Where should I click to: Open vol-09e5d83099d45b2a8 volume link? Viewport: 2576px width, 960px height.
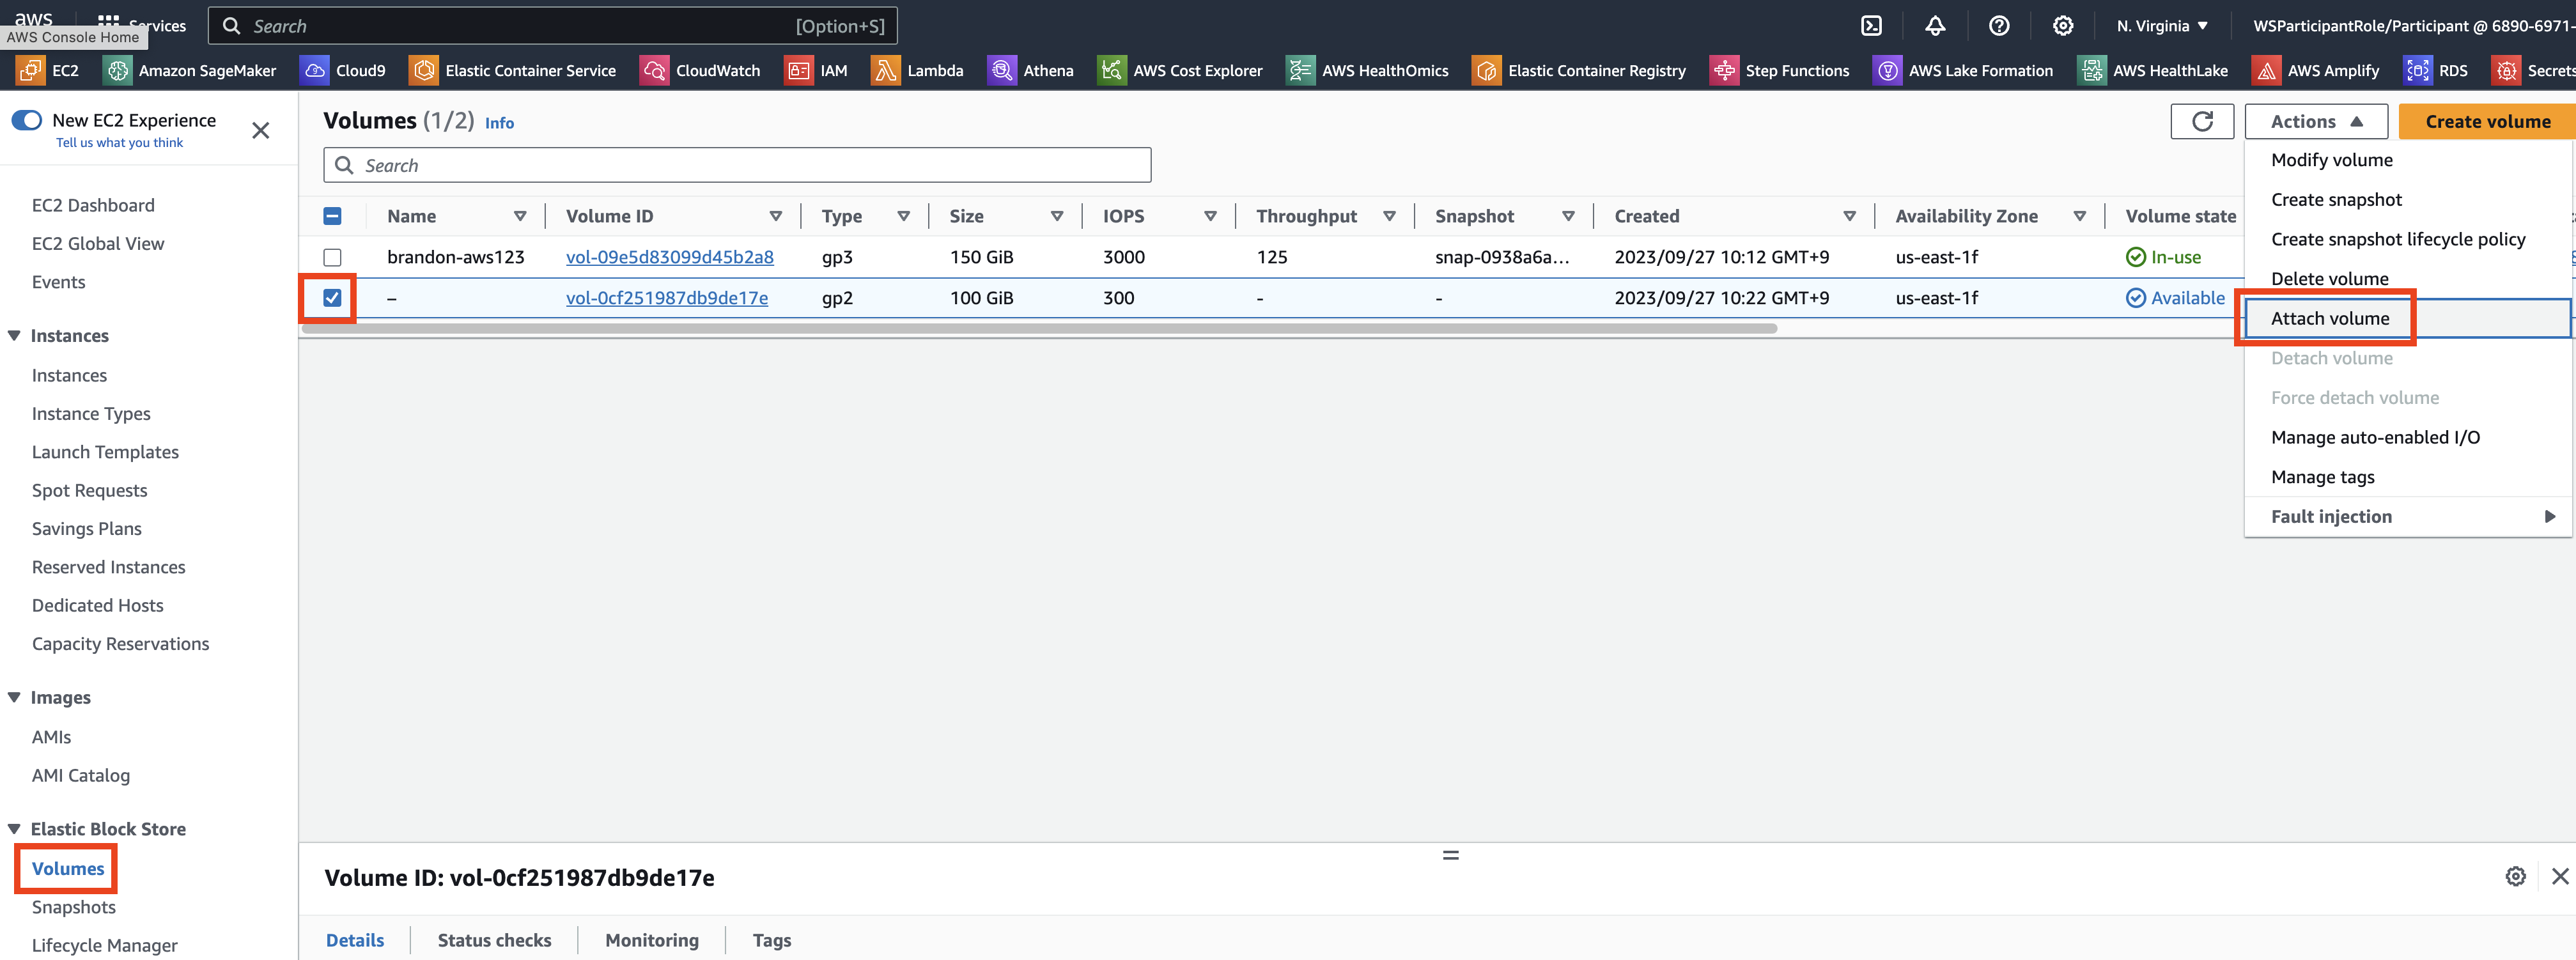pos(670,257)
